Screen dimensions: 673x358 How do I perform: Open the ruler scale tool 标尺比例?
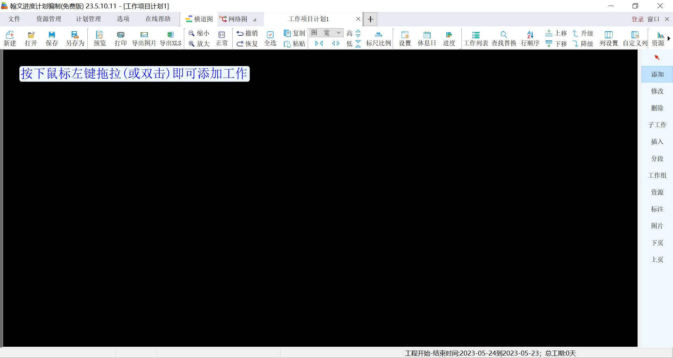[x=378, y=38]
